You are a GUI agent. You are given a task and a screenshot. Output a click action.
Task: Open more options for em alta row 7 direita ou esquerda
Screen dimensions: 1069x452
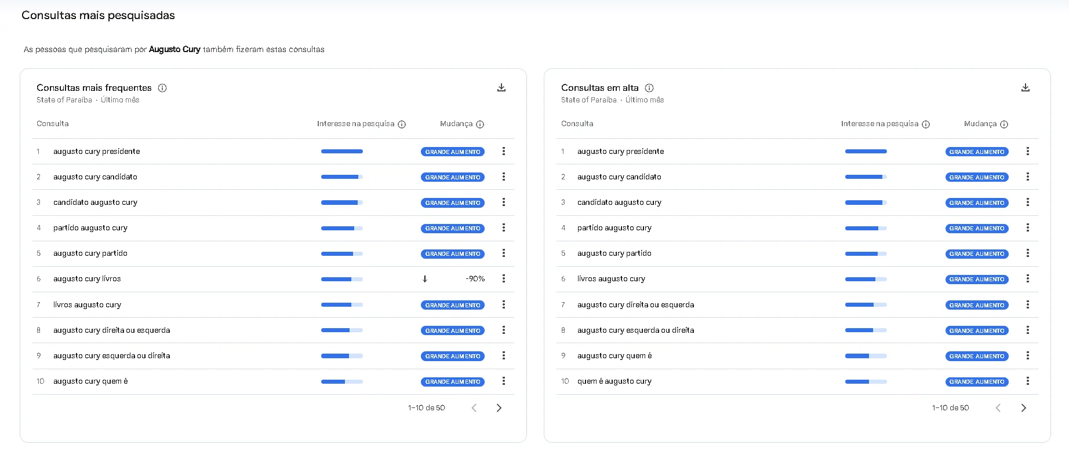[x=1028, y=304]
